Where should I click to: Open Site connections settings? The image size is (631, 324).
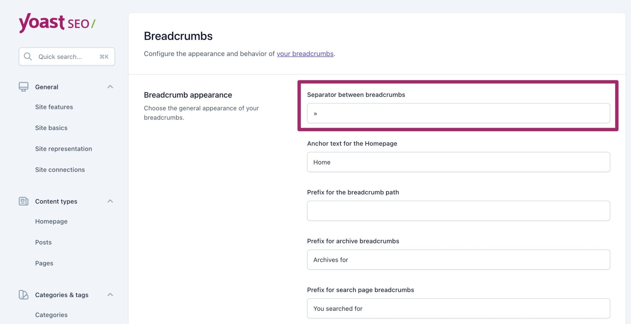pos(60,170)
